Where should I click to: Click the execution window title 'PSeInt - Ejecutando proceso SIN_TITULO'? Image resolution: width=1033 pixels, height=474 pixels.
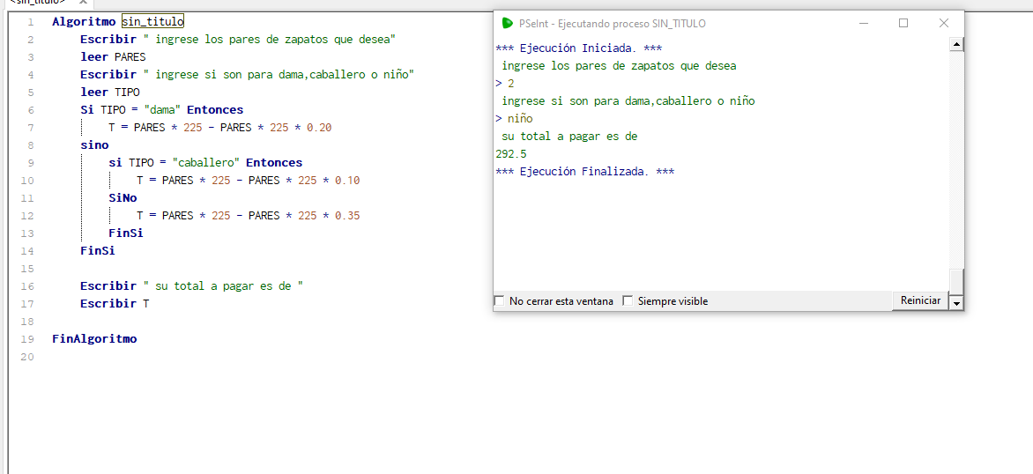pos(612,24)
